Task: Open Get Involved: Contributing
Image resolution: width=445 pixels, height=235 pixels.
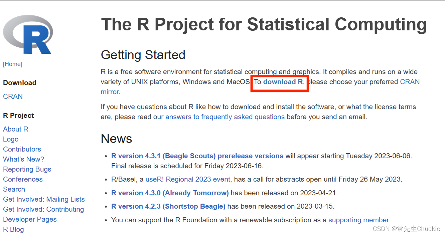Action: (43, 209)
